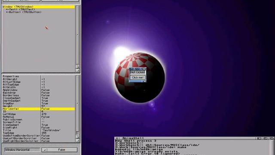
Task: Select the ScreenTitle property row
Action: pyautogui.click(x=39, y=122)
